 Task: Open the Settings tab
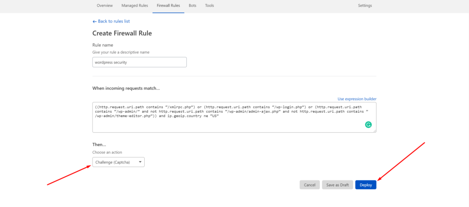point(365,5)
